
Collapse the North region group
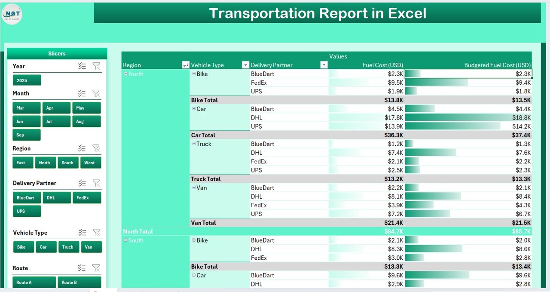pyautogui.click(x=125, y=74)
